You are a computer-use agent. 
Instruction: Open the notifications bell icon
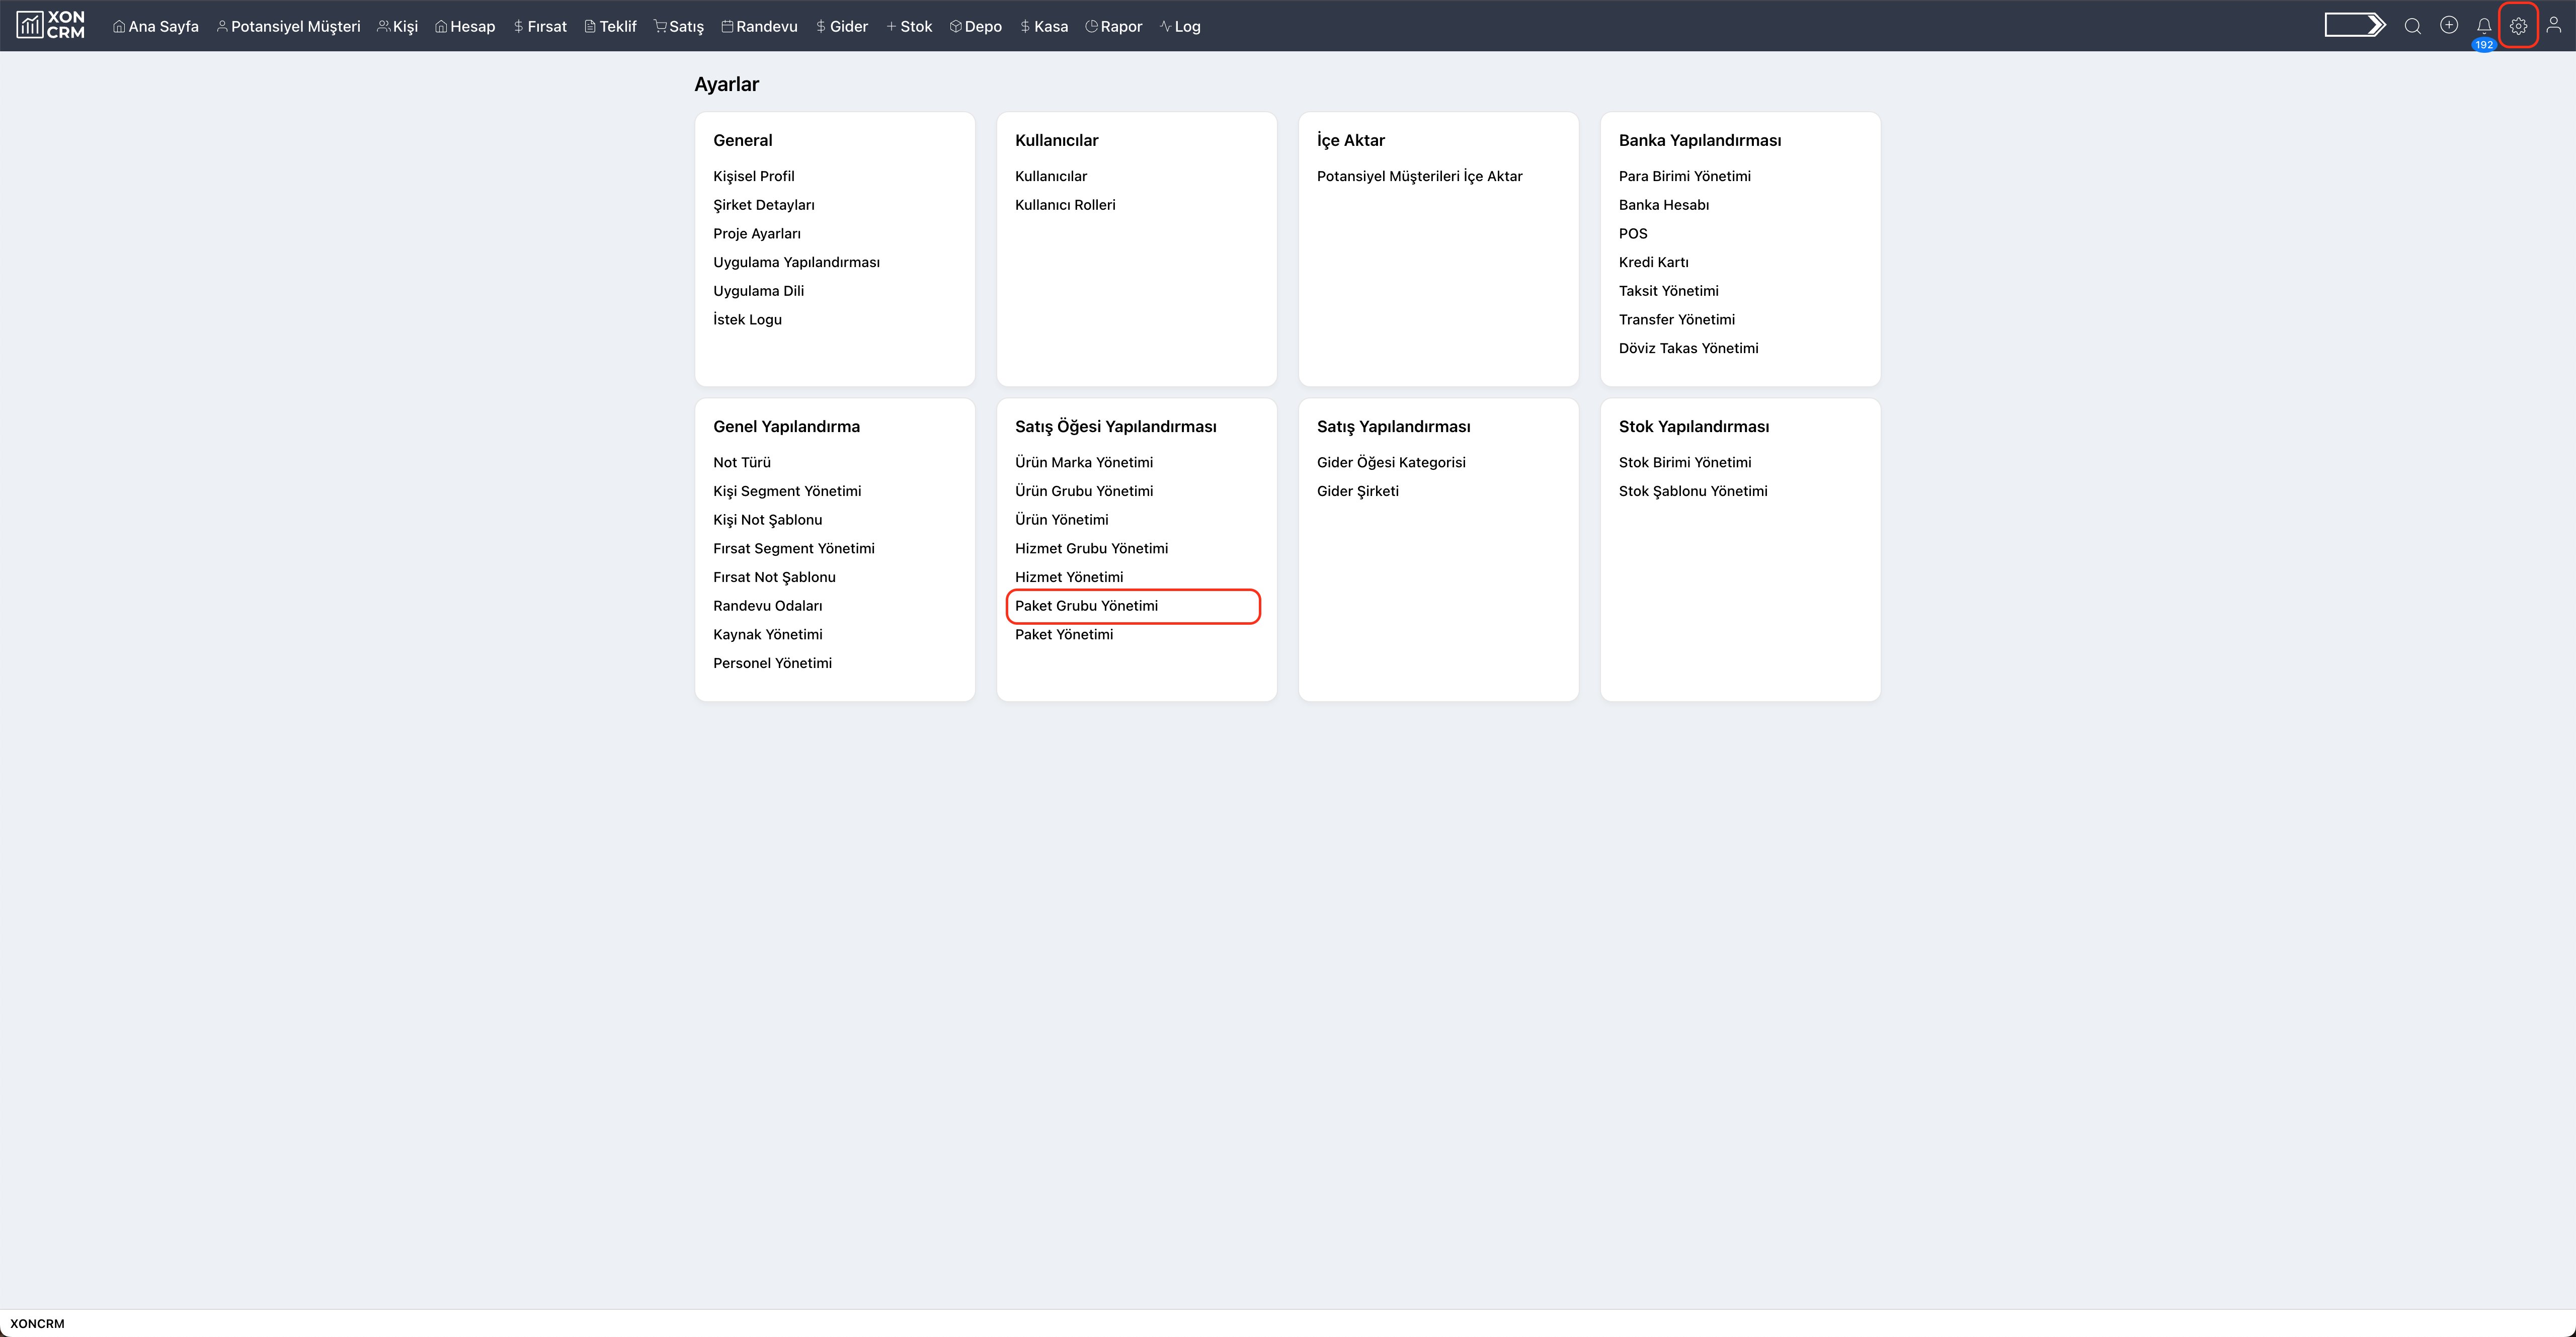(2484, 26)
